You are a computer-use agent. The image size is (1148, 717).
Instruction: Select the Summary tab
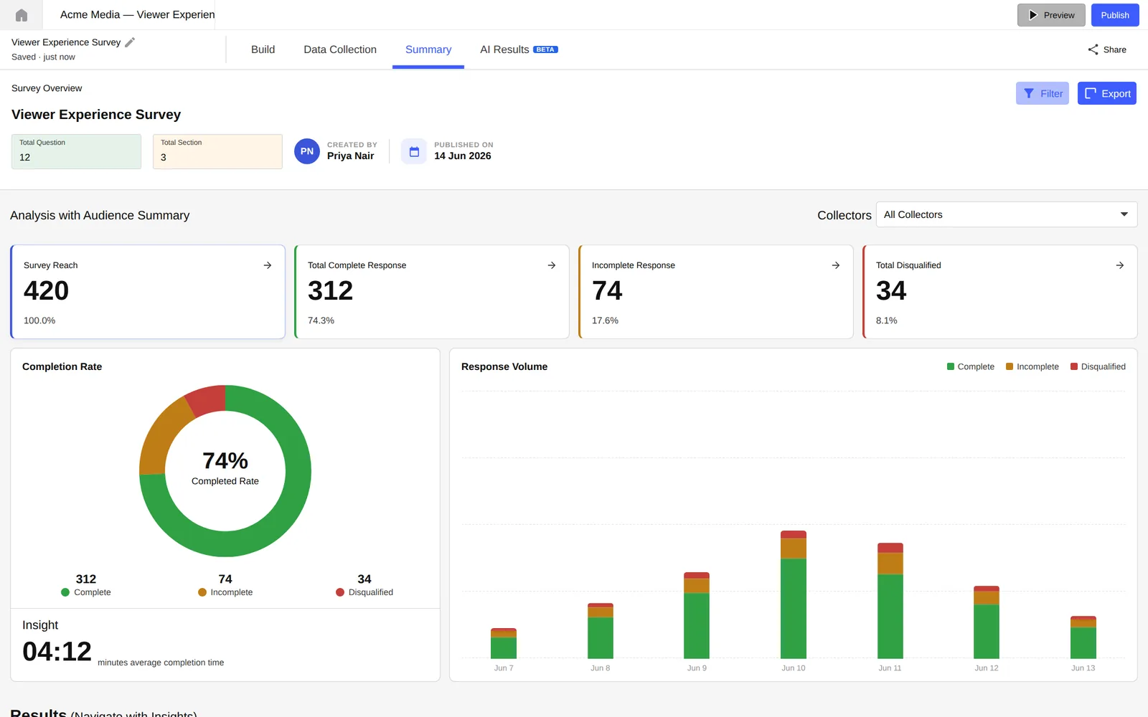[428, 49]
